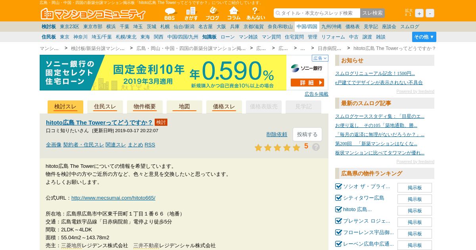
Task: Click 日赤病院... breadcrumb item
Action: point(329,48)
